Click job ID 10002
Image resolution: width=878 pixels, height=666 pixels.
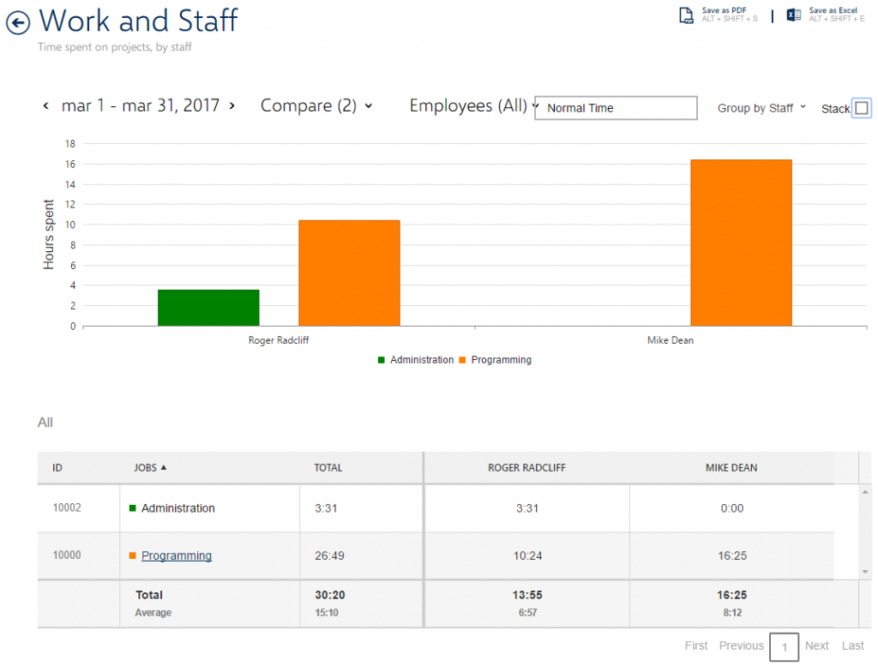67,507
